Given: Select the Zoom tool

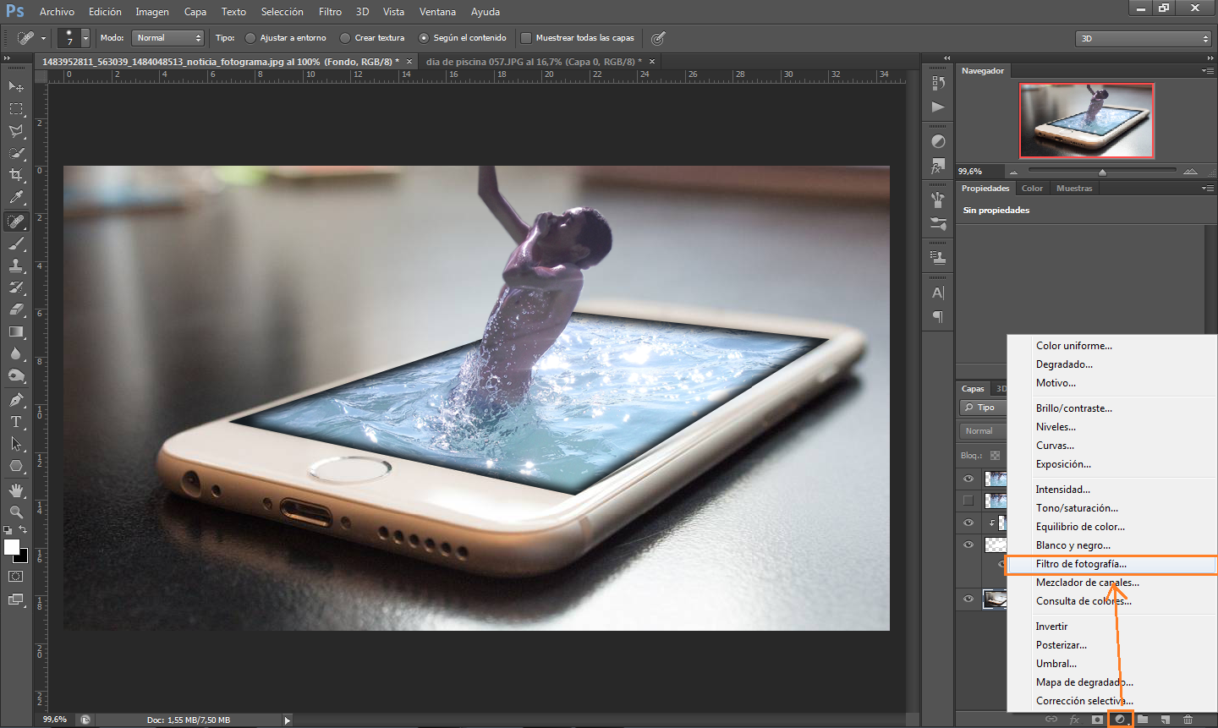Looking at the screenshot, I should pyautogui.click(x=16, y=512).
